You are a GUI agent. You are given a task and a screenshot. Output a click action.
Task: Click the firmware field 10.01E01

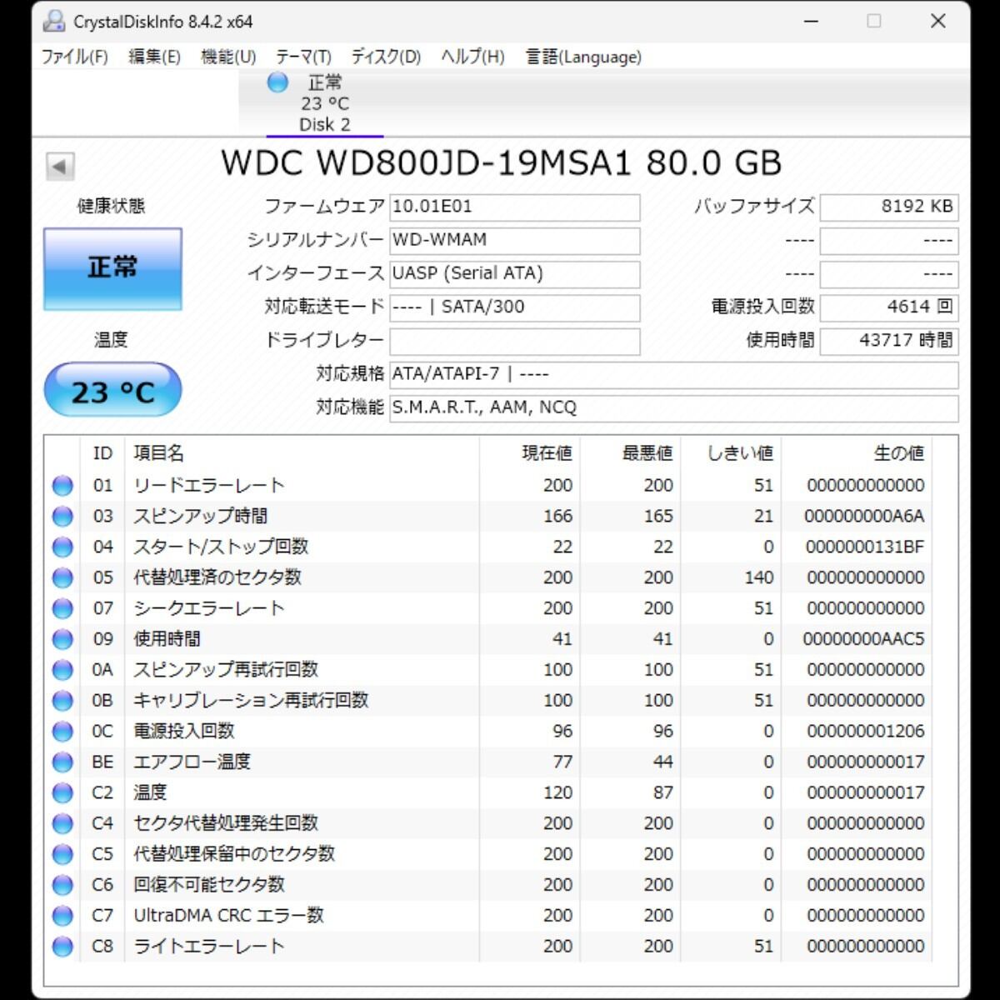click(514, 207)
